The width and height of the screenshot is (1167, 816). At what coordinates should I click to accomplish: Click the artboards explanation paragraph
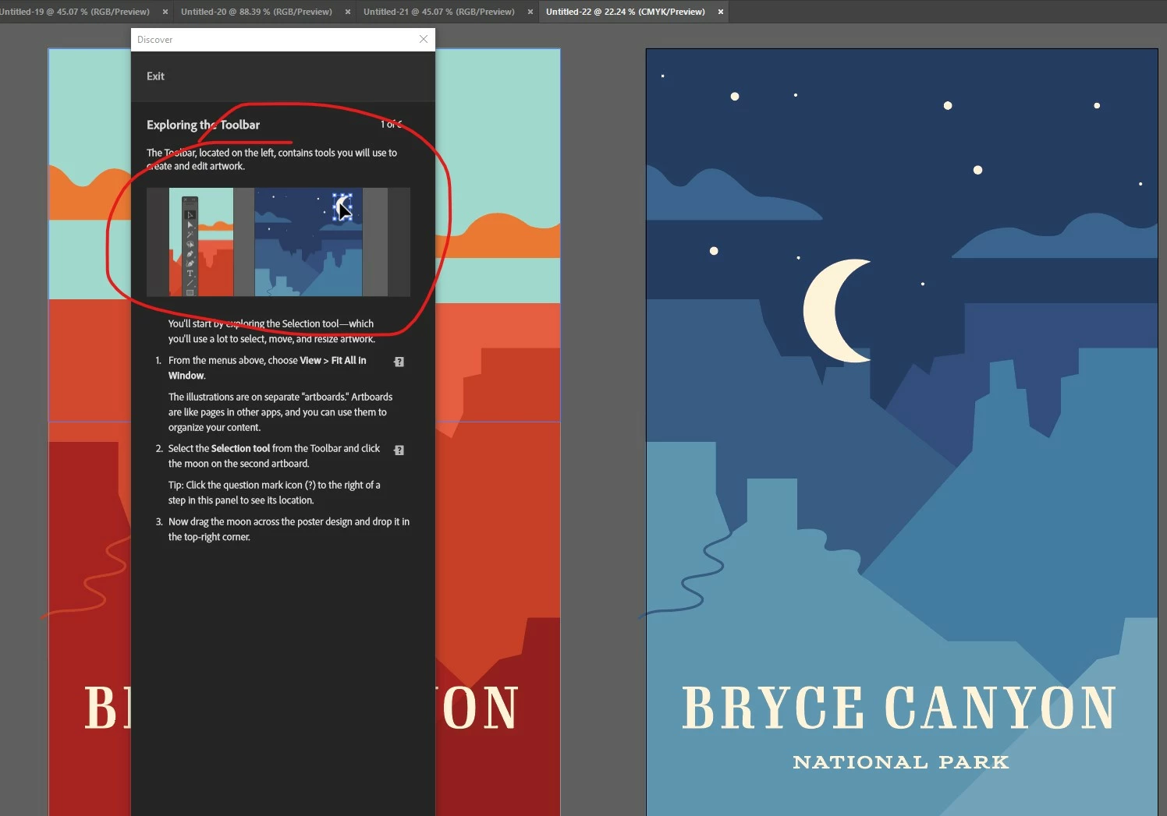click(280, 412)
